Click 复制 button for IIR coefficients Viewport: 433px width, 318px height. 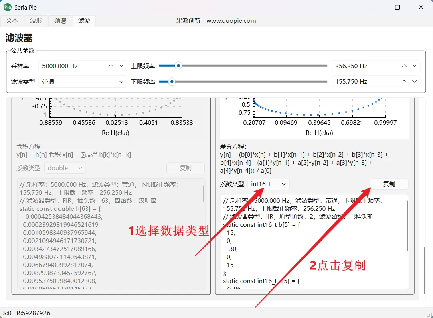click(x=389, y=184)
